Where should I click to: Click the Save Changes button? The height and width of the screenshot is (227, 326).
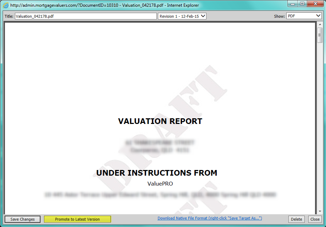coord(22,219)
